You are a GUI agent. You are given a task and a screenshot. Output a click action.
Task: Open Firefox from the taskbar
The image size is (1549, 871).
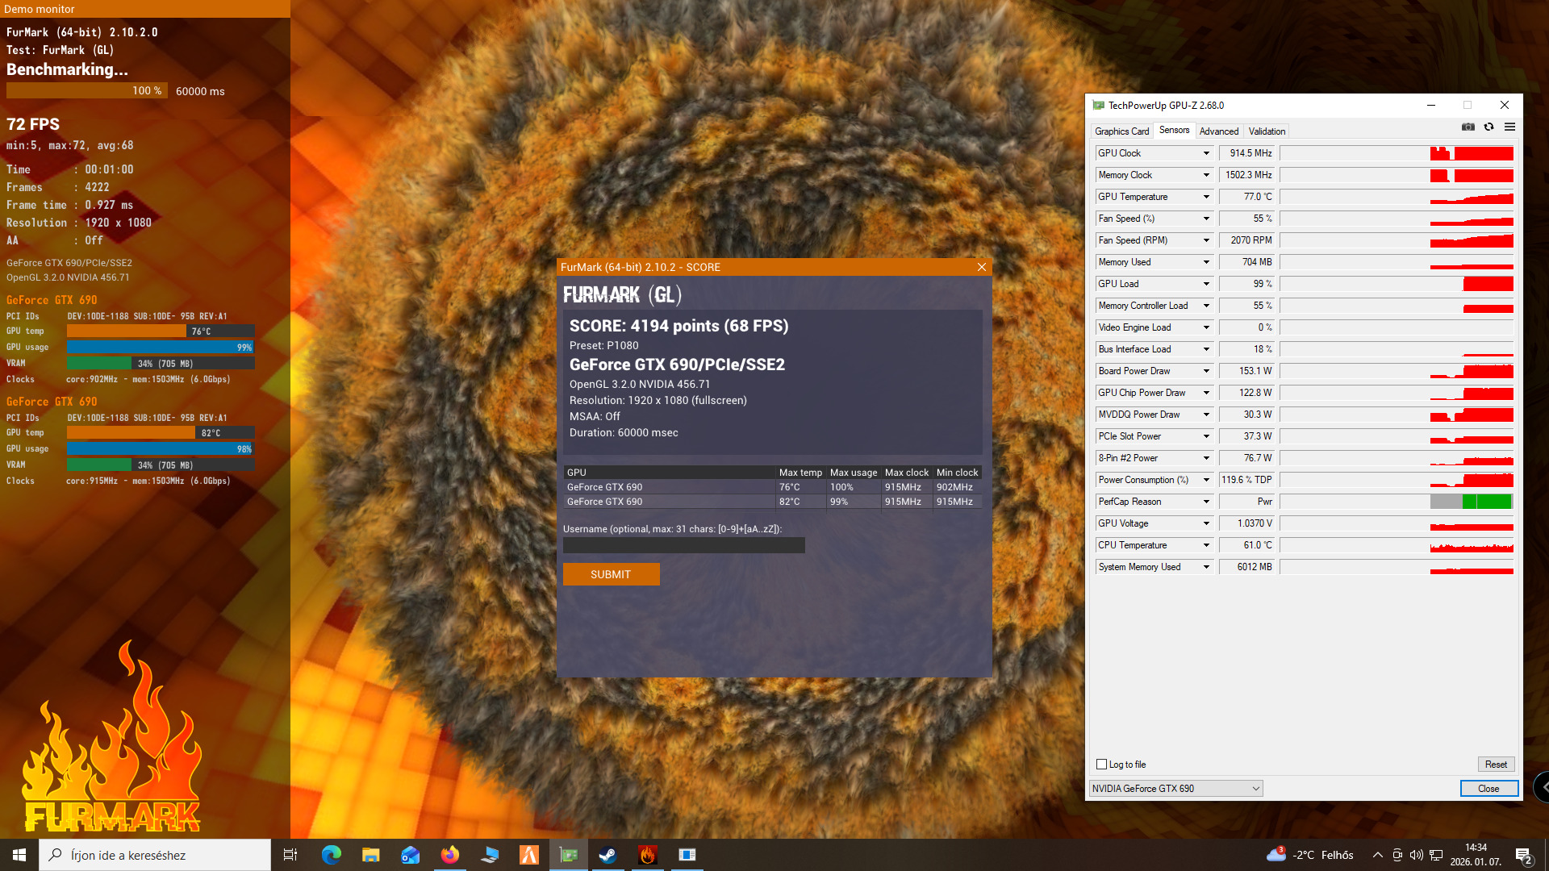coord(450,855)
